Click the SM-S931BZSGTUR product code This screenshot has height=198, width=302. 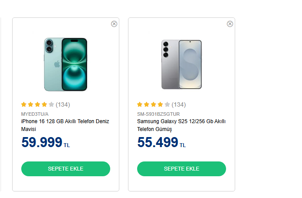tap(158, 114)
